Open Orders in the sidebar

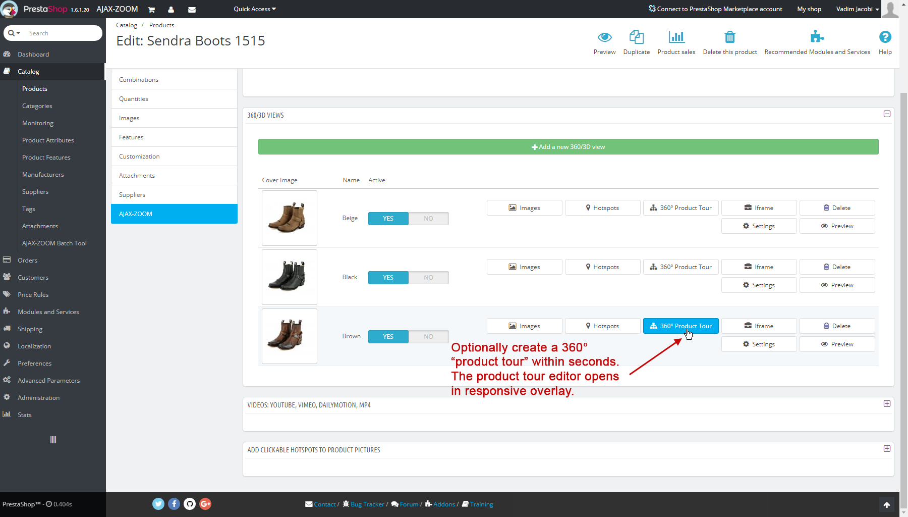coord(52,261)
